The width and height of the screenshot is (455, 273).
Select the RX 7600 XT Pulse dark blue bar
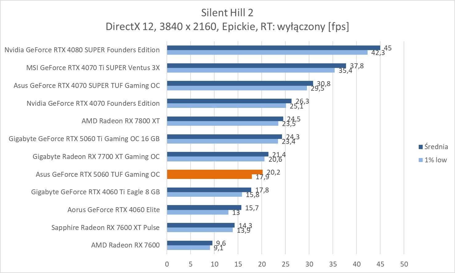click(201, 225)
